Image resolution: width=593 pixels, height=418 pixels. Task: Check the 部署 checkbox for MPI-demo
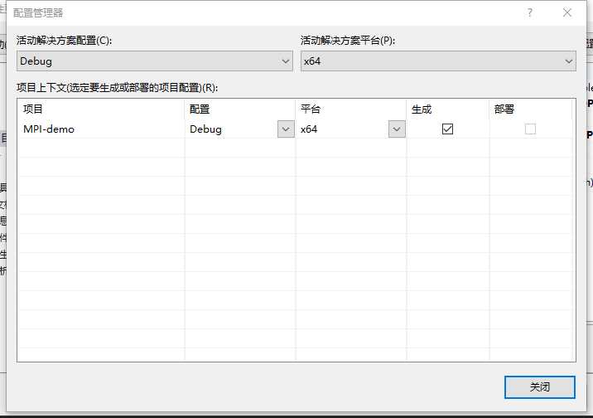click(x=530, y=129)
